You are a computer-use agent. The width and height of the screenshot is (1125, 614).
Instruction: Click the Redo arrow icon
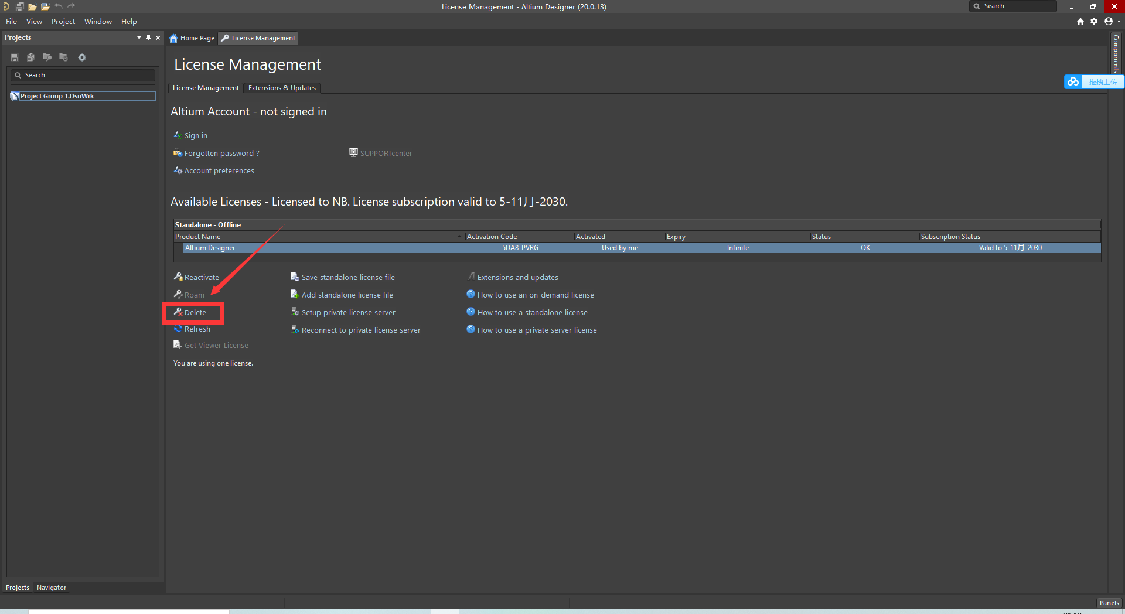pos(71,6)
